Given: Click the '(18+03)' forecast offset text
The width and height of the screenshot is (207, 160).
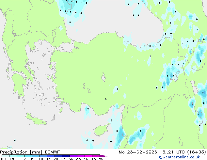Looking at the screenshot, I should pyautogui.click(x=197, y=152).
